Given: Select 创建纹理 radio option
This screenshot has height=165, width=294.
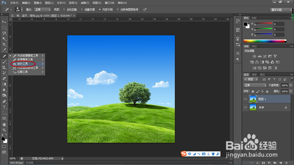Looking at the screenshot, I should coord(82,10).
